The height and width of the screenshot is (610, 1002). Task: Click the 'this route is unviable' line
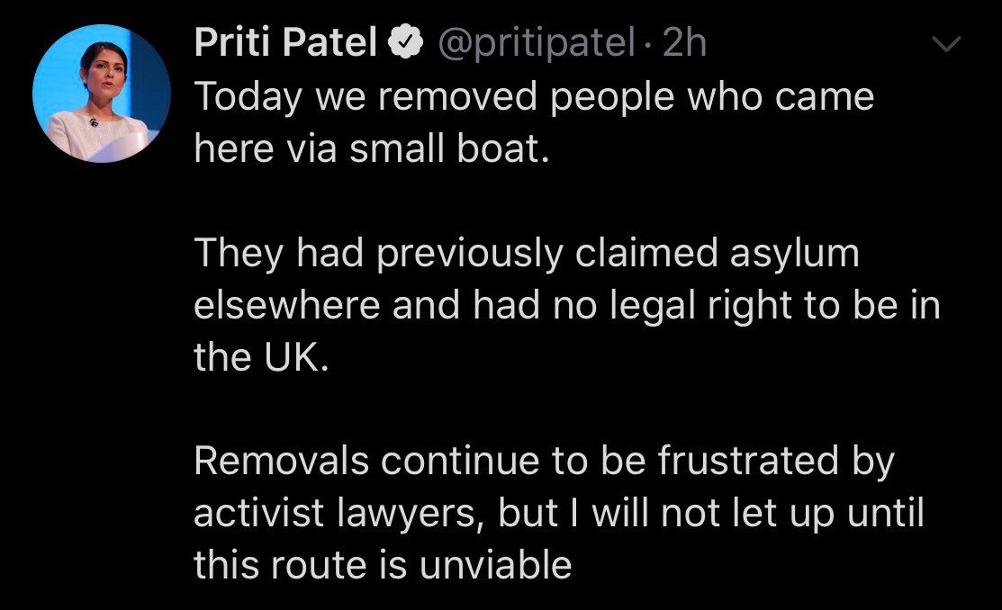click(383, 565)
